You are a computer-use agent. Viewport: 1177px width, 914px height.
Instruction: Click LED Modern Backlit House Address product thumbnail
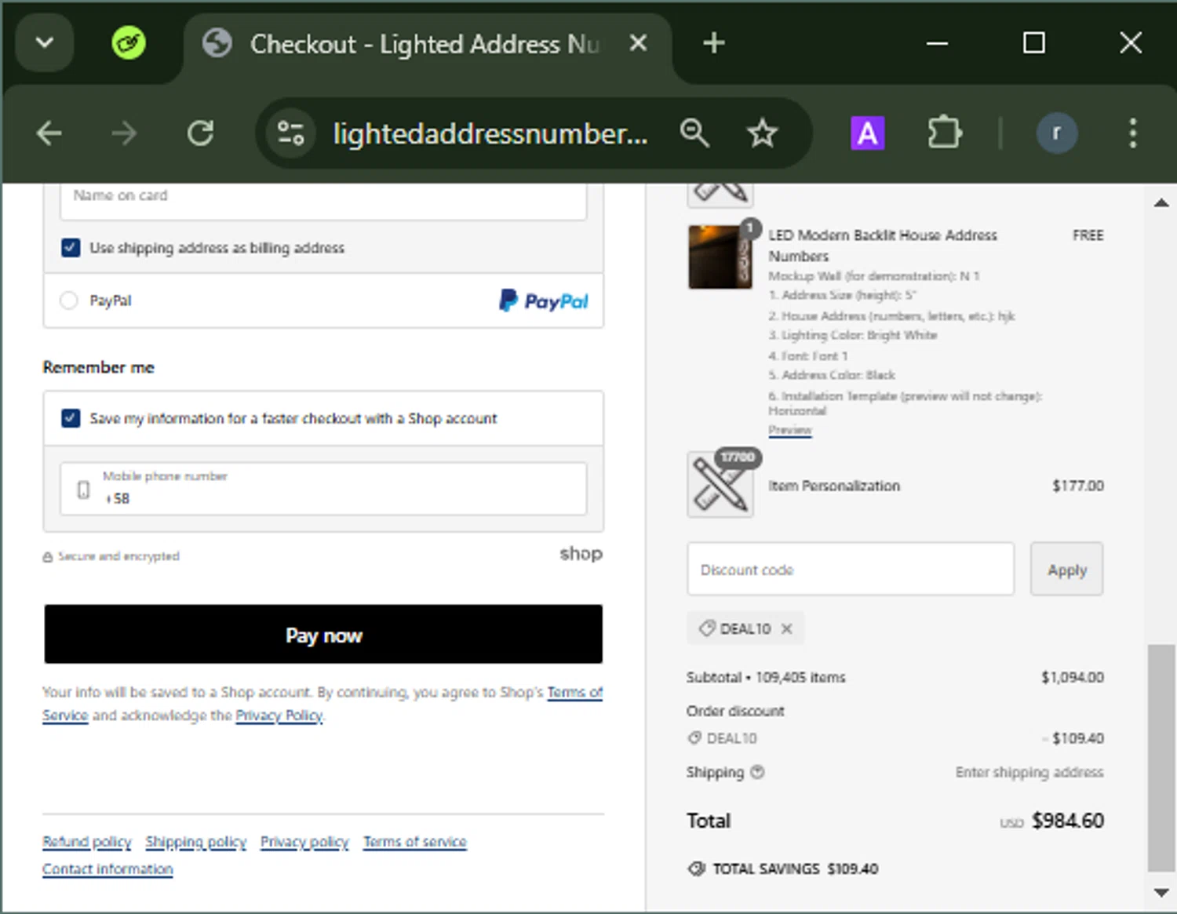click(720, 257)
